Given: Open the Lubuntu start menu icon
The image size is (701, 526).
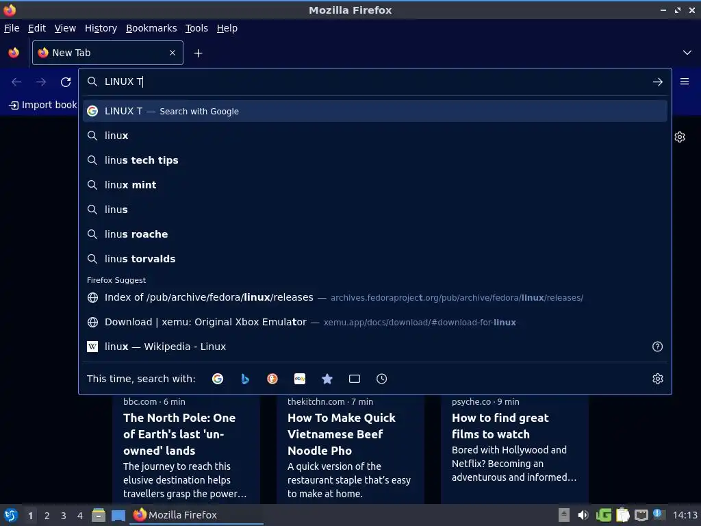Looking at the screenshot, I should (11, 515).
